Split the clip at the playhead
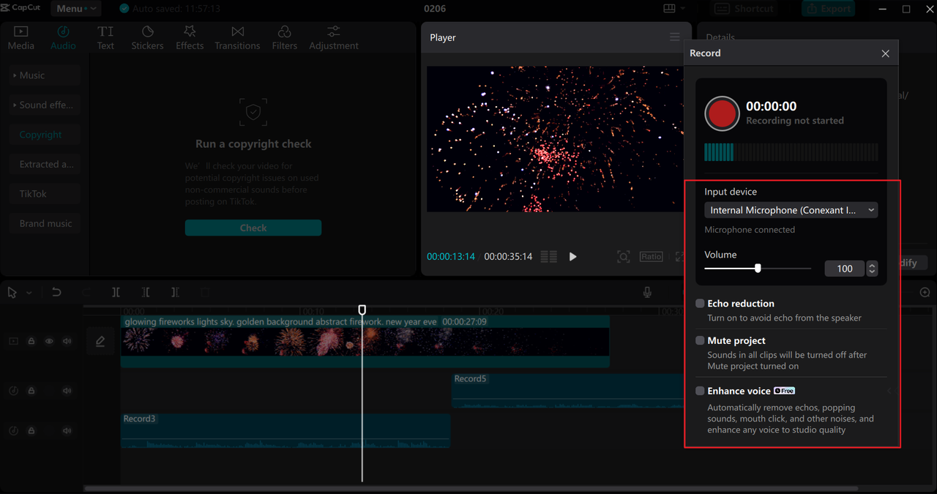937x494 pixels. coord(116,292)
